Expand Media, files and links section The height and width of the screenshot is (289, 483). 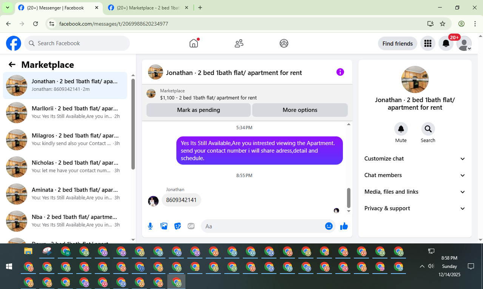415,192
